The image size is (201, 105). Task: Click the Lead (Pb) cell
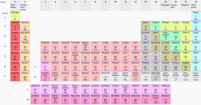[x=156, y=66]
